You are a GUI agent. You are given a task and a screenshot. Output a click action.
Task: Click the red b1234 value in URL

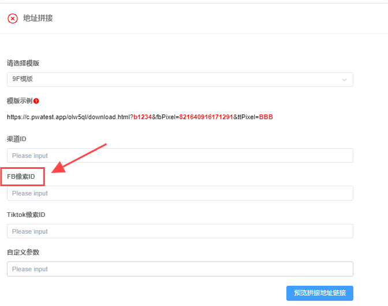[x=143, y=117]
